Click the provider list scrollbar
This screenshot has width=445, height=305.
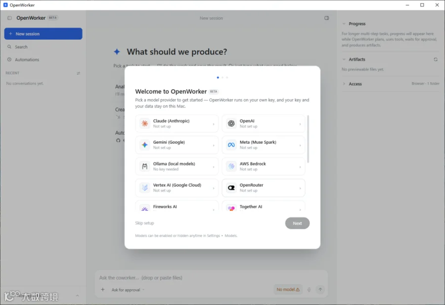308,139
